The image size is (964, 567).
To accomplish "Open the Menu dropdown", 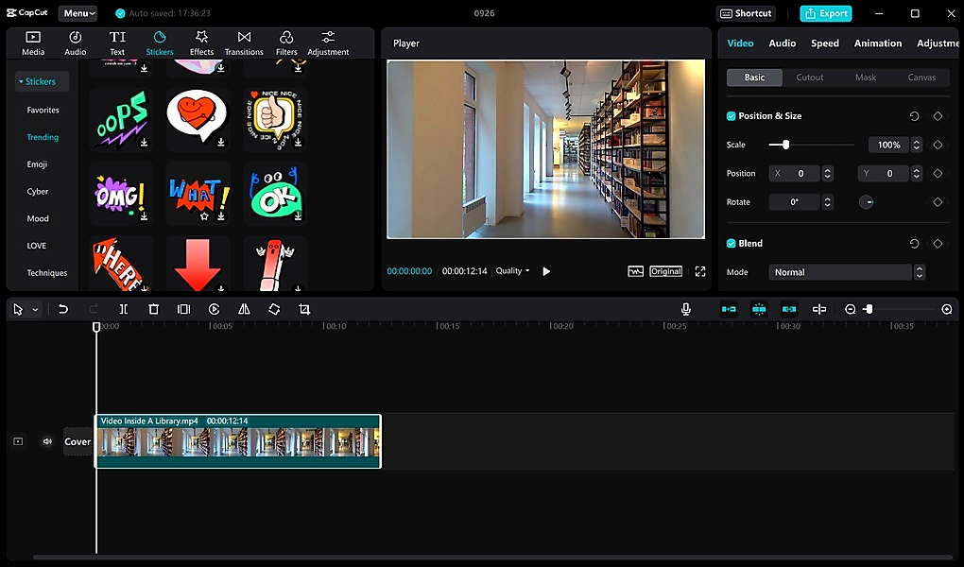I will [77, 13].
